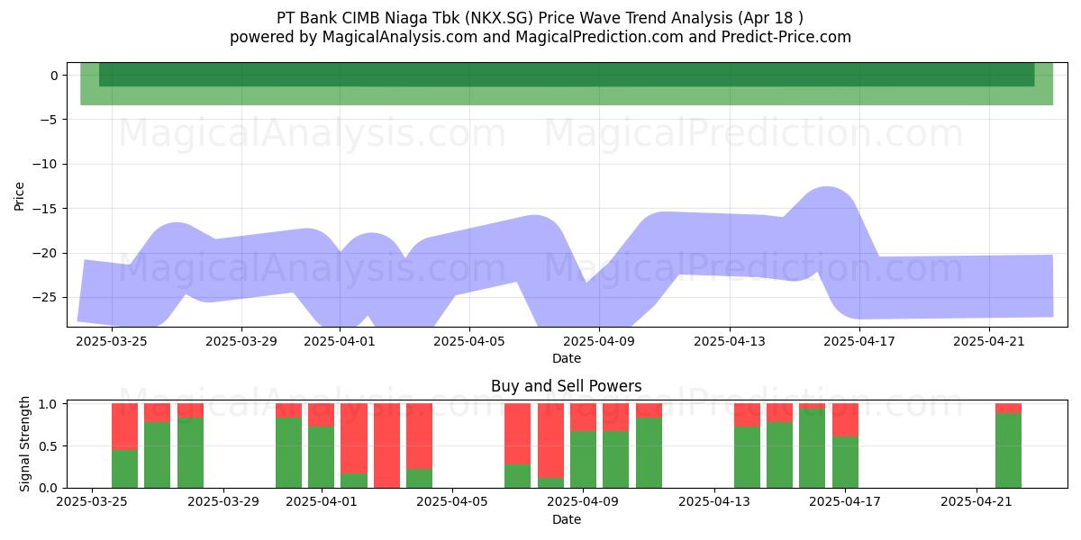This screenshot has width=1081, height=540.
Task: Click the '2025-04-13' date tick of the signal chart
Action: coord(714,502)
